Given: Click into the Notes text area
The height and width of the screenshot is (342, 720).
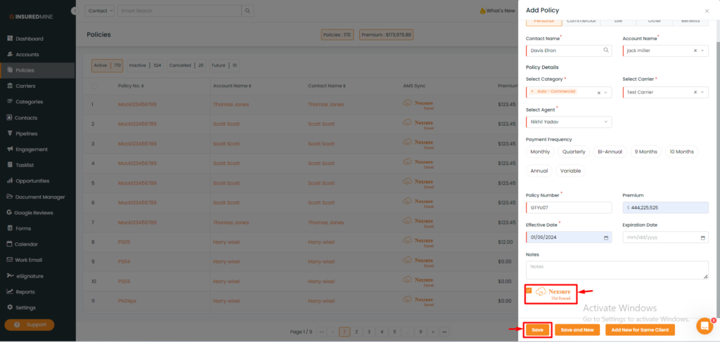Looking at the screenshot, I should coord(617,270).
